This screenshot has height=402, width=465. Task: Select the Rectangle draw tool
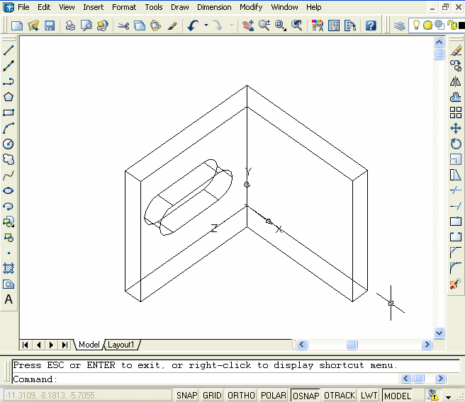[9, 113]
